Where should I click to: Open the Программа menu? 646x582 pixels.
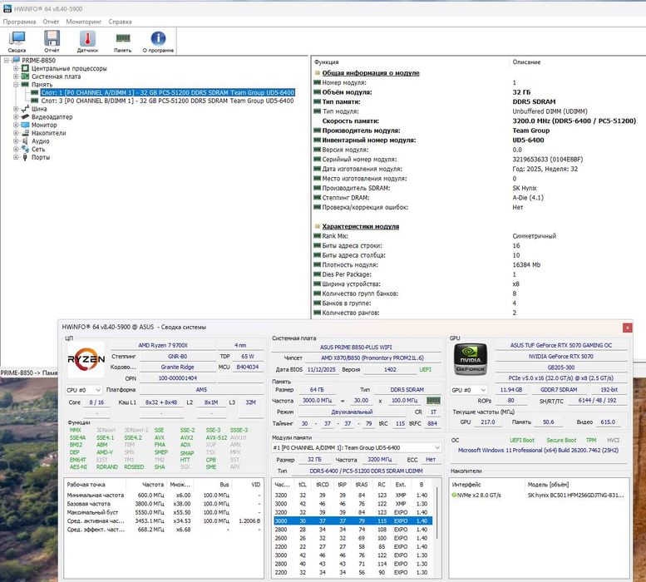pyautogui.click(x=19, y=21)
